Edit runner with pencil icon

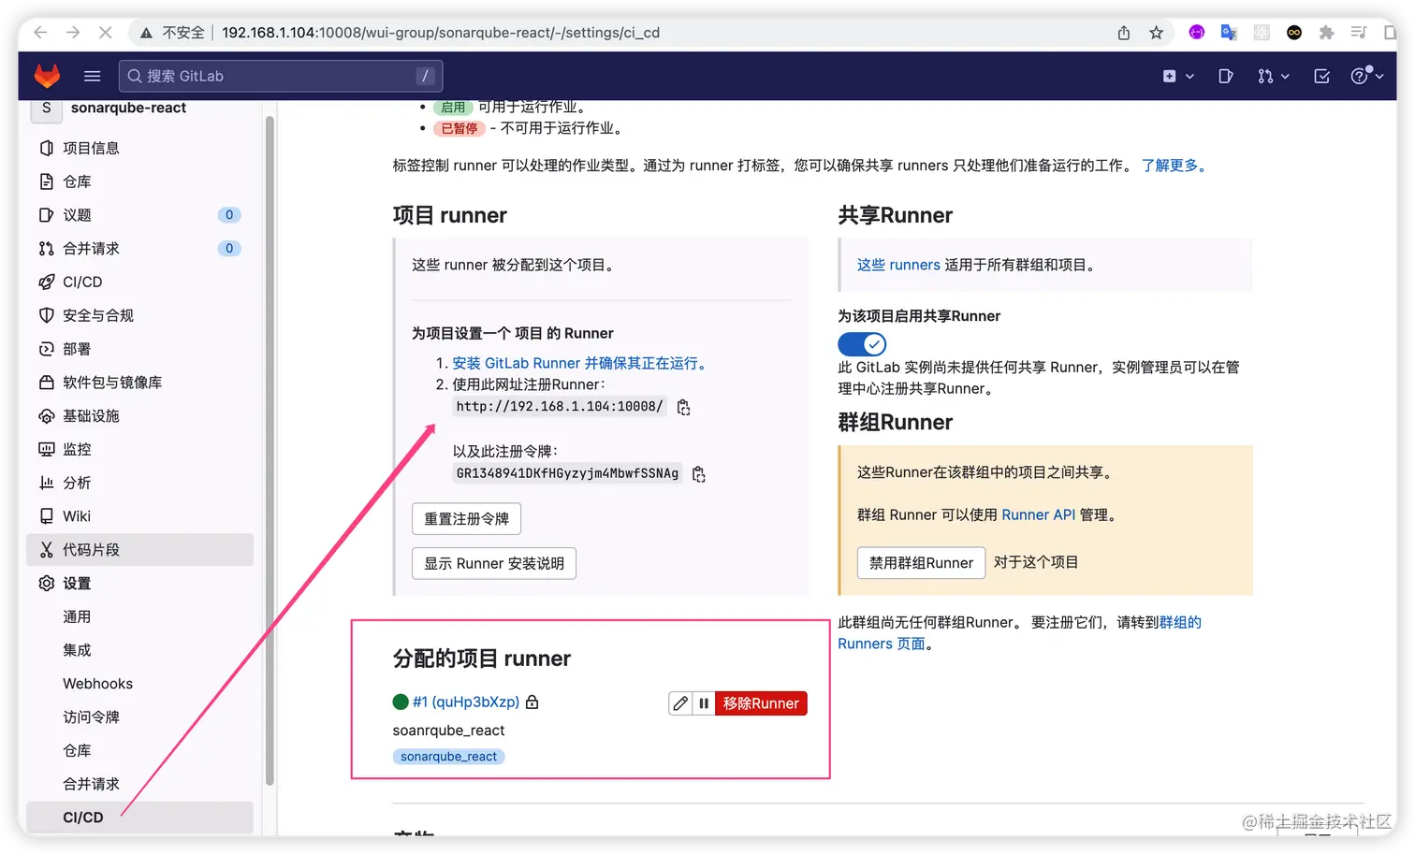tap(680, 703)
